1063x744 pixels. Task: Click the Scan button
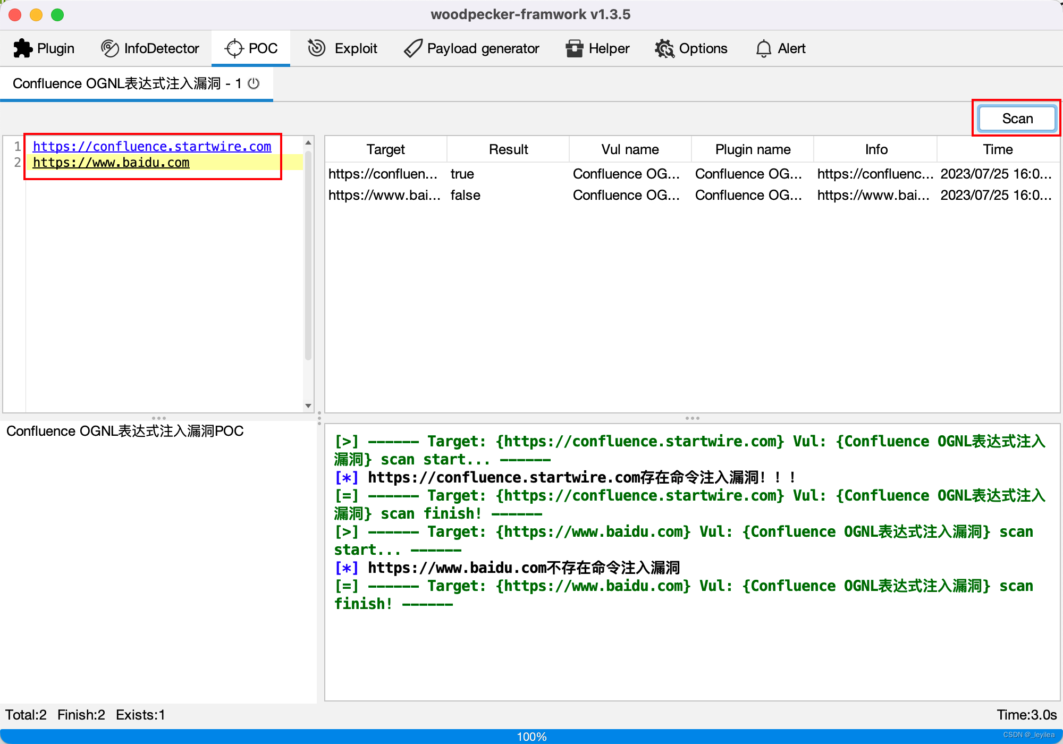pyautogui.click(x=1016, y=118)
